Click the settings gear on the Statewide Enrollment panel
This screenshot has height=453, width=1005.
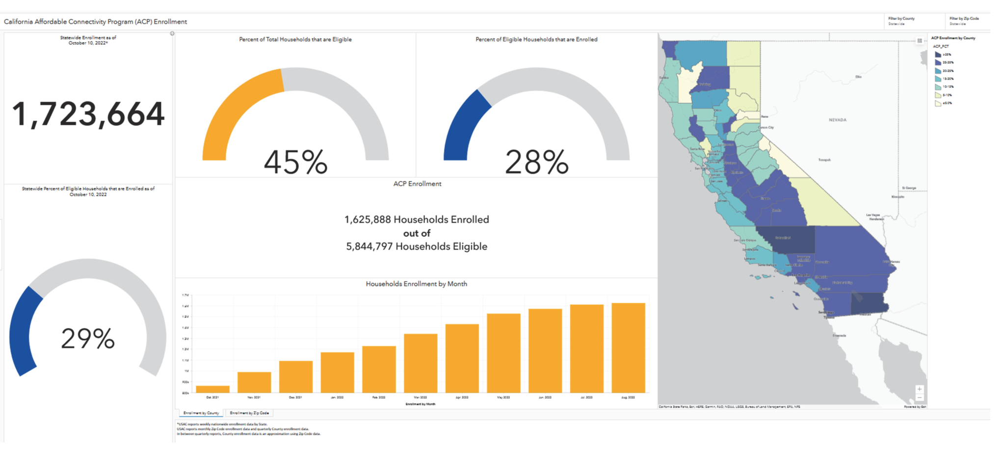[172, 33]
